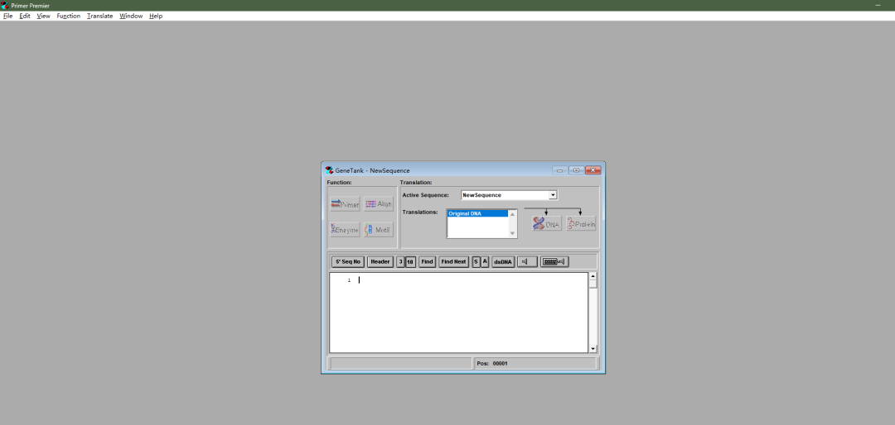The width and height of the screenshot is (895, 425).
Task: Click the keyboard voice-entry icon
Action: point(554,262)
